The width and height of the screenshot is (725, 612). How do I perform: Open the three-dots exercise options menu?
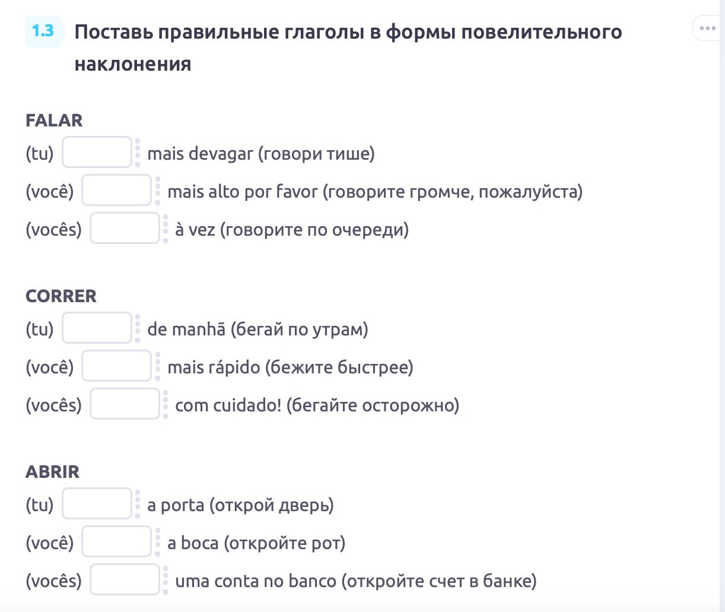708,28
